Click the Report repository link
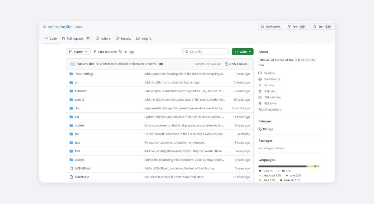The width and height of the screenshot is (374, 204). [270, 110]
